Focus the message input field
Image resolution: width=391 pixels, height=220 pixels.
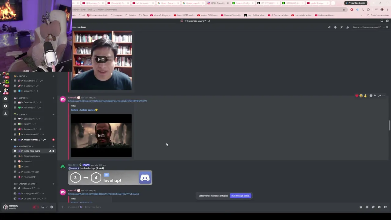(x=211, y=207)
